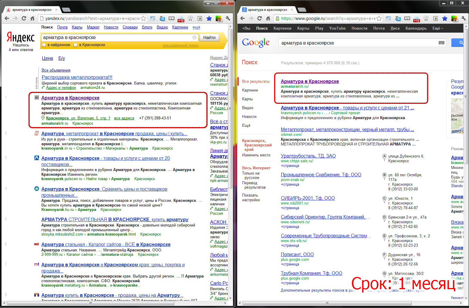
Task: Expand 'Ещё' in Google's left sidebar filters
Action: click(246, 125)
